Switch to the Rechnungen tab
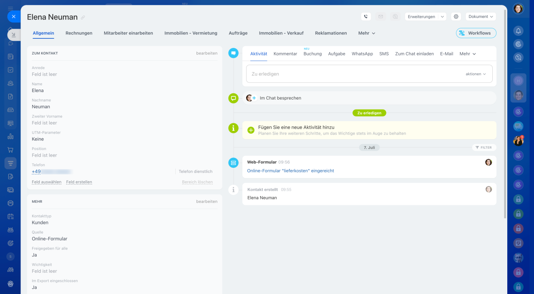This screenshot has width=534, height=294. tap(79, 33)
